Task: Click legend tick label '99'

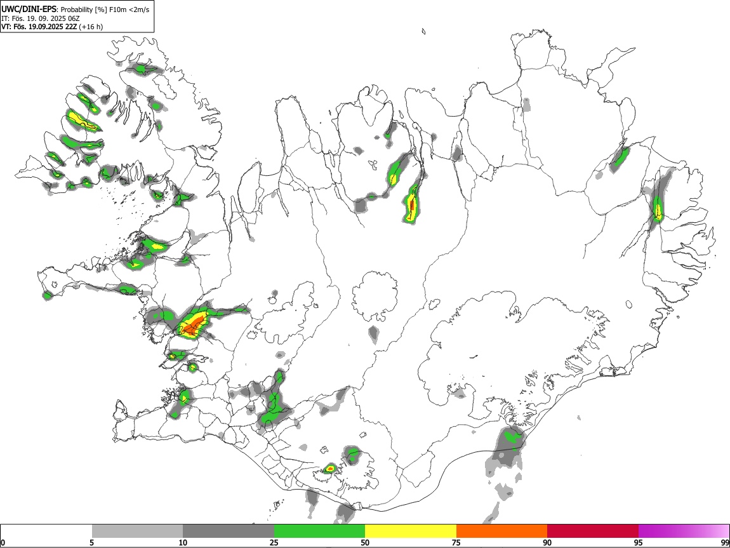Action: tap(725, 542)
